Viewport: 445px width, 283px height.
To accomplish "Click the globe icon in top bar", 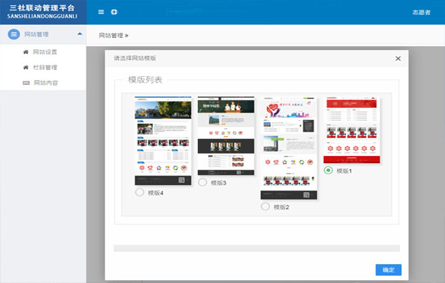I will pos(114,12).
